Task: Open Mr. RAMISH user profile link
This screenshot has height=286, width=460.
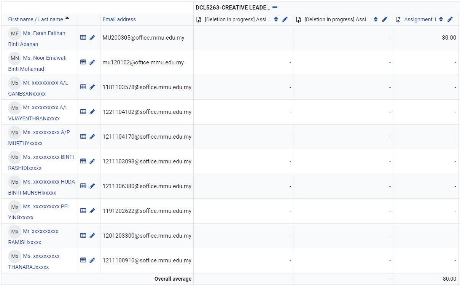Action: point(40,231)
